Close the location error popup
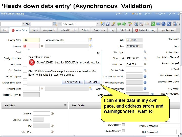The height and width of the screenshot is (137, 182). 98,53
